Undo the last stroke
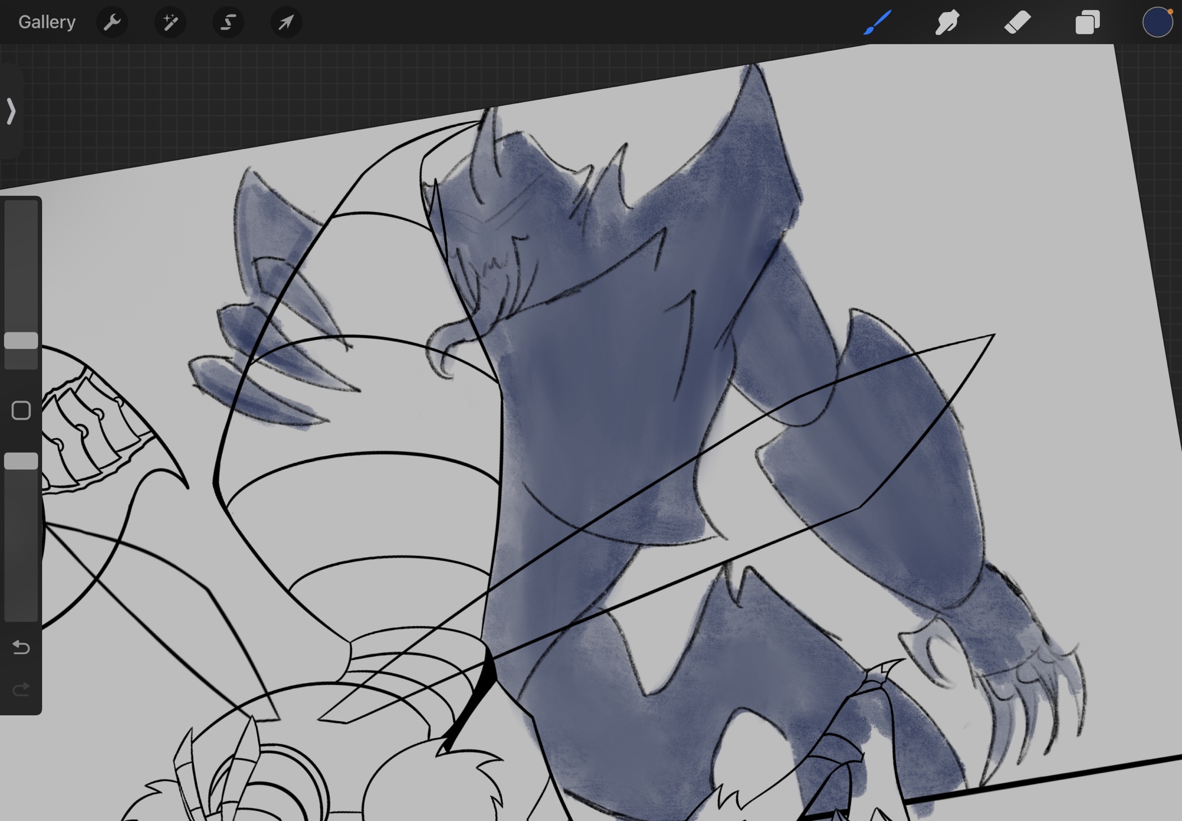This screenshot has height=821, width=1182. pyautogui.click(x=21, y=647)
